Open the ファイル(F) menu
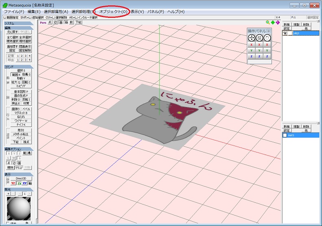 14,12
